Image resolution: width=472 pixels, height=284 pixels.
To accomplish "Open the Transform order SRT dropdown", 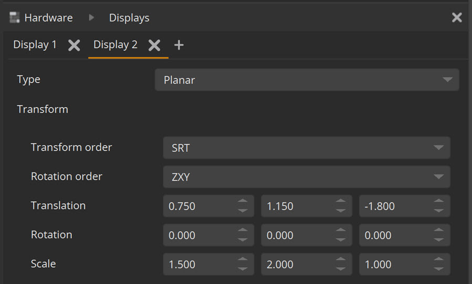I will [307, 148].
